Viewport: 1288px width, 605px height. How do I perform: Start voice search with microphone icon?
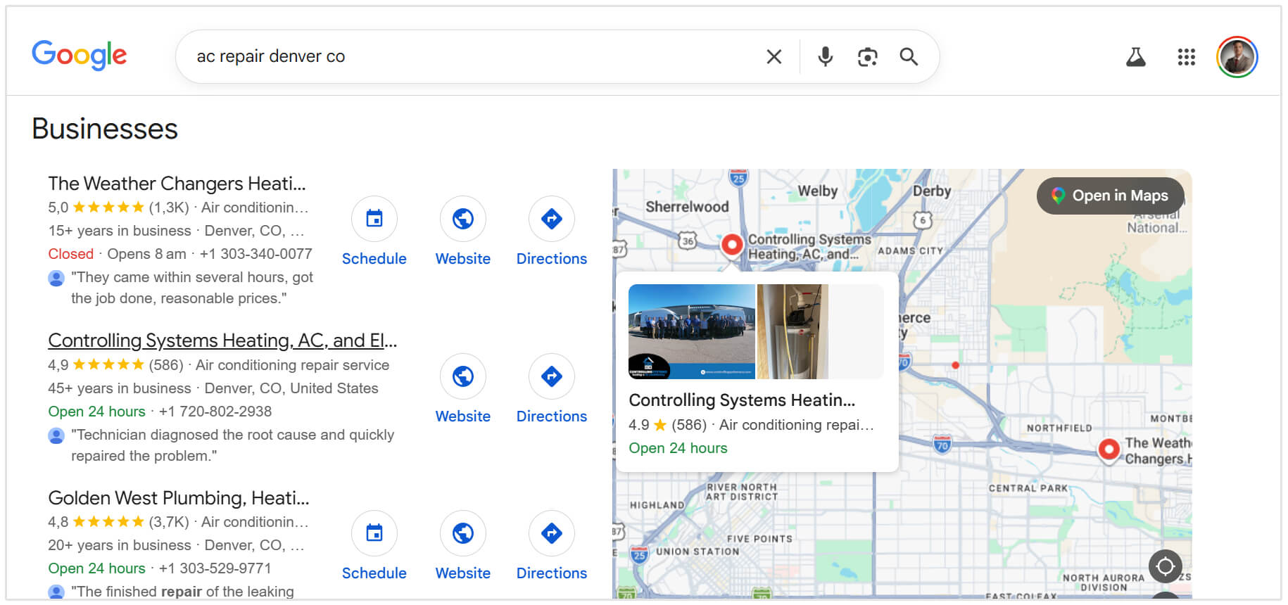pos(826,56)
